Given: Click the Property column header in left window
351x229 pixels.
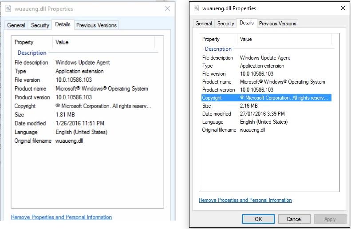Looking at the screenshot, I should pos(32,42).
